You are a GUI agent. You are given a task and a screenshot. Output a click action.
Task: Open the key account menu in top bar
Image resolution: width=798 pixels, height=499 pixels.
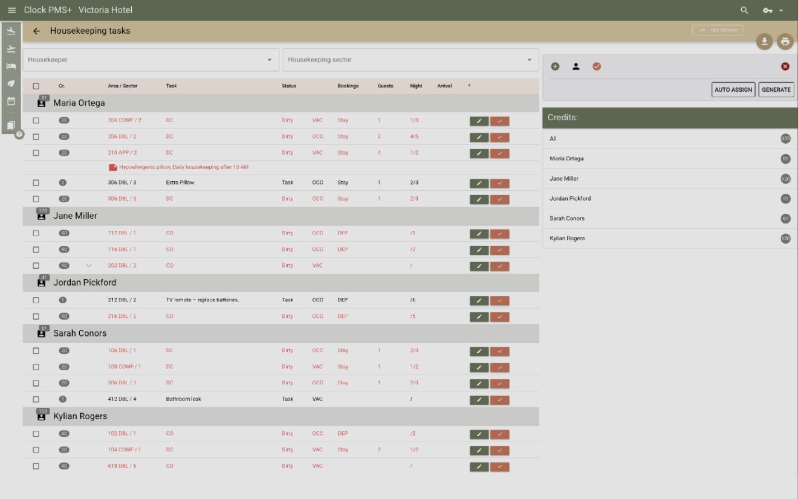[772, 10]
